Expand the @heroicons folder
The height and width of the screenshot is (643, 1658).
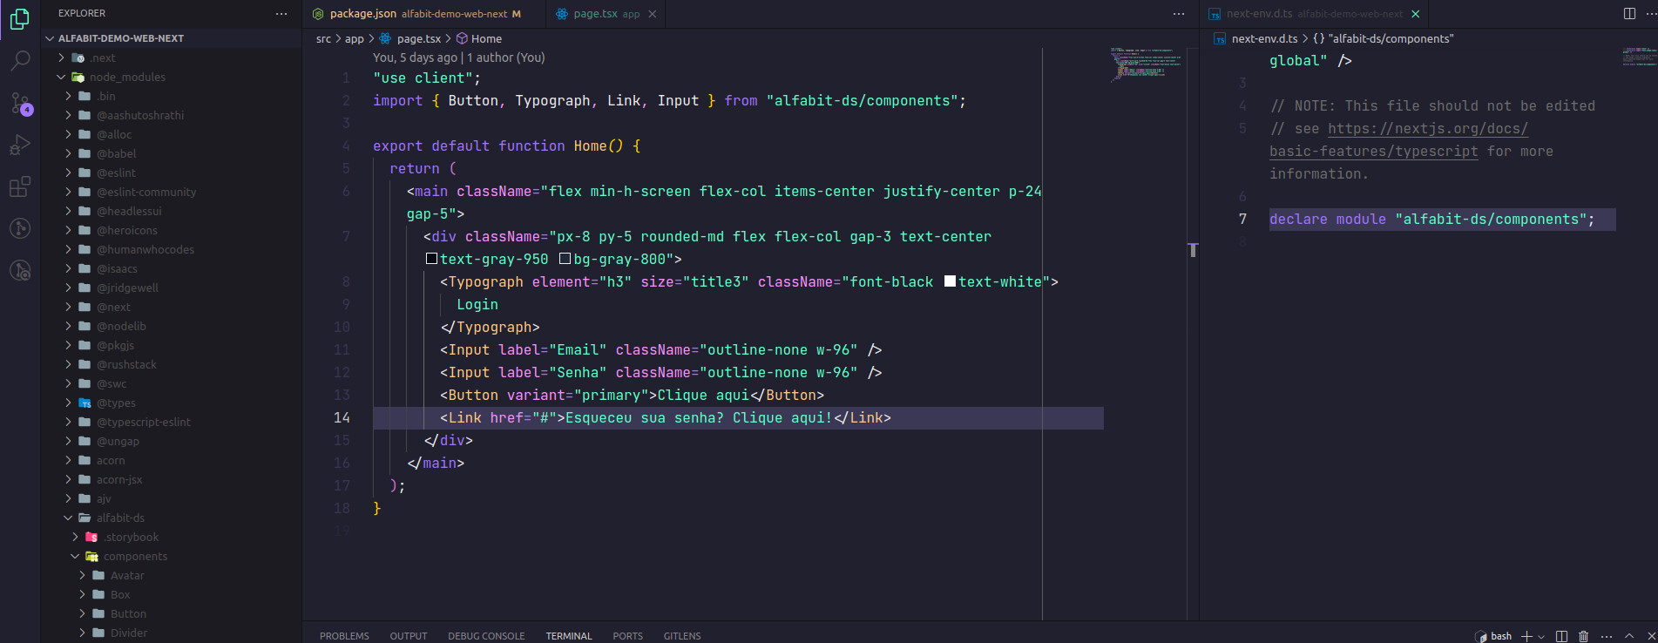[172, 230]
